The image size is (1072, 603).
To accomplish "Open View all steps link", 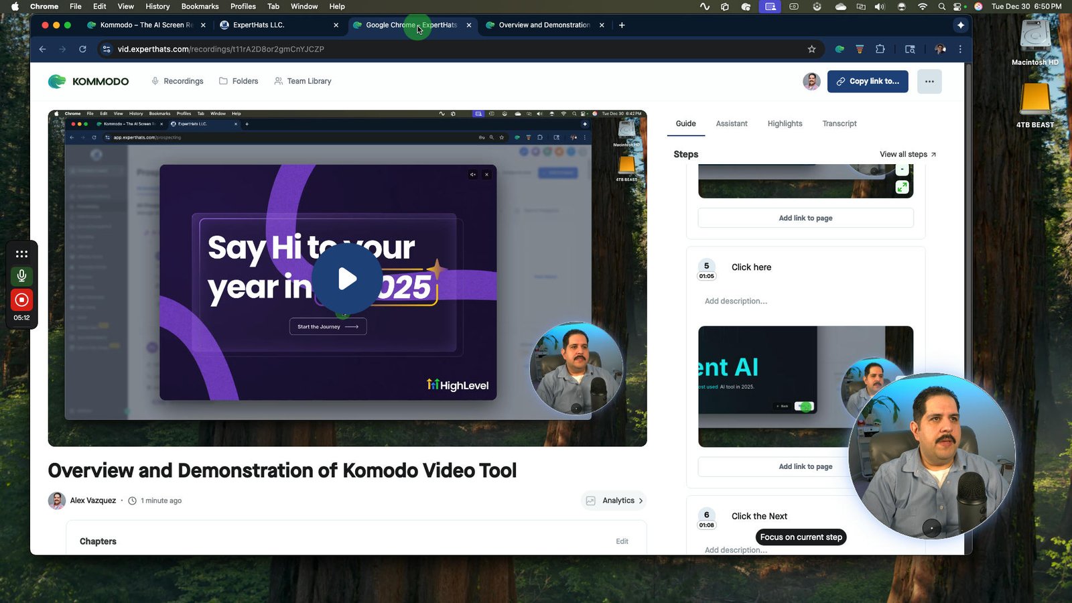I will (908, 154).
